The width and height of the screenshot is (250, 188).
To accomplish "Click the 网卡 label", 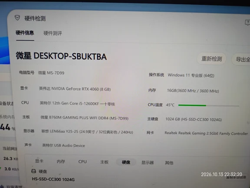I will (150, 133).
